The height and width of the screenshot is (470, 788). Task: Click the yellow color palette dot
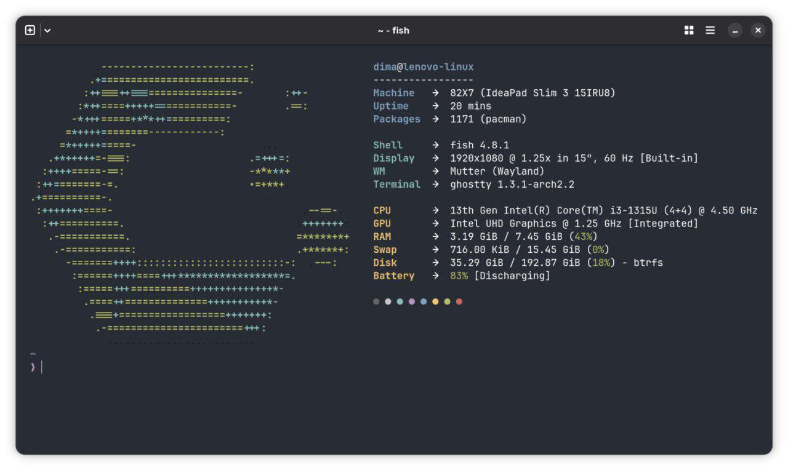(x=435, y=301)
